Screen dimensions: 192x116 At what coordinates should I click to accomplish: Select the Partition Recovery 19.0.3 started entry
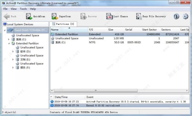119,102
